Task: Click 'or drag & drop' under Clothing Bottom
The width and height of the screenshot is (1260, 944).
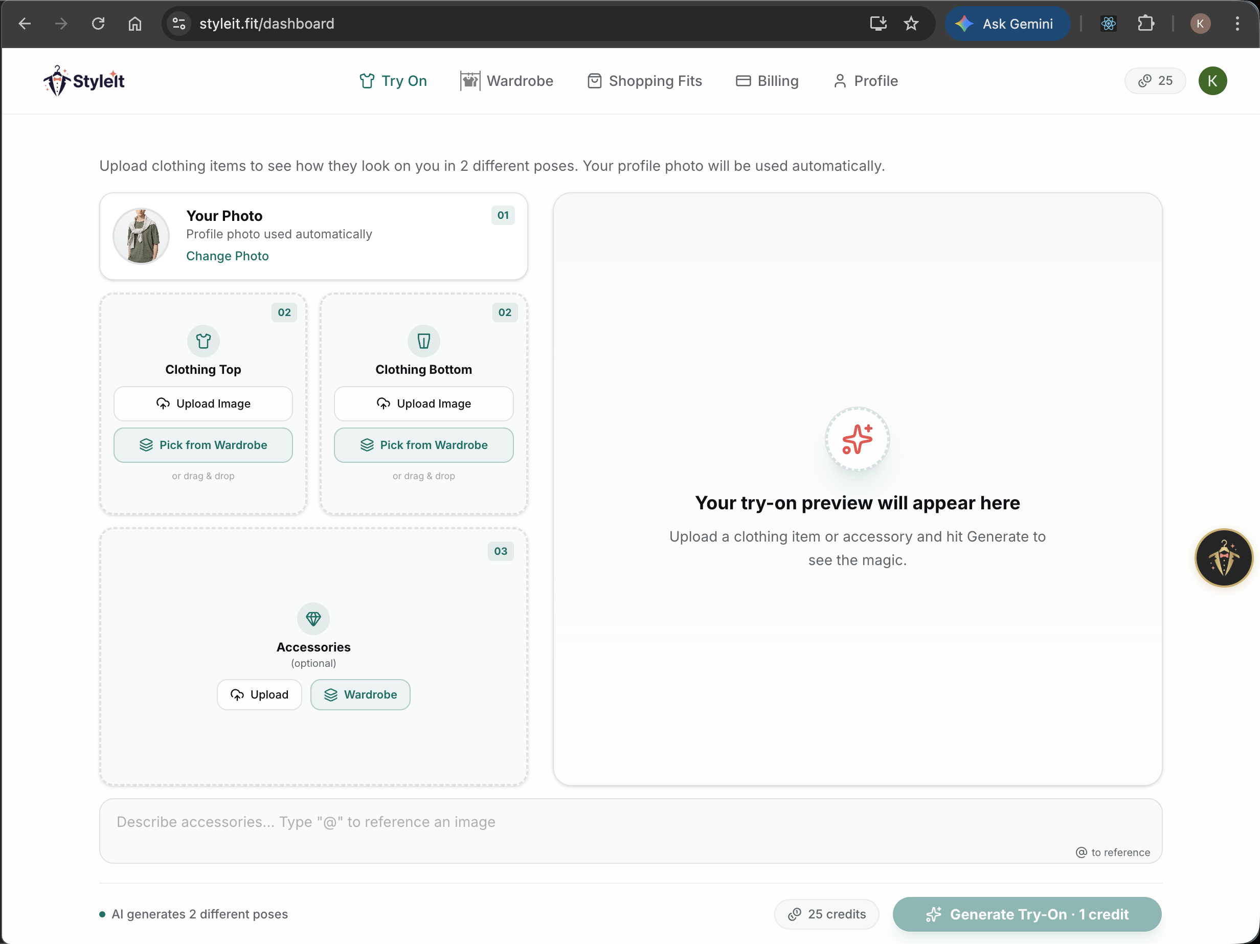Action: [424, 476]
